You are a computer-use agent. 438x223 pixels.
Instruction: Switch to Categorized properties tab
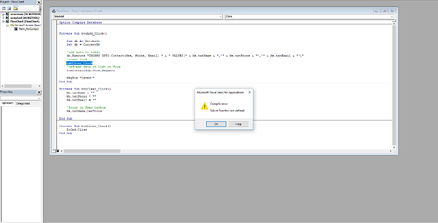[x=23, y=103]
